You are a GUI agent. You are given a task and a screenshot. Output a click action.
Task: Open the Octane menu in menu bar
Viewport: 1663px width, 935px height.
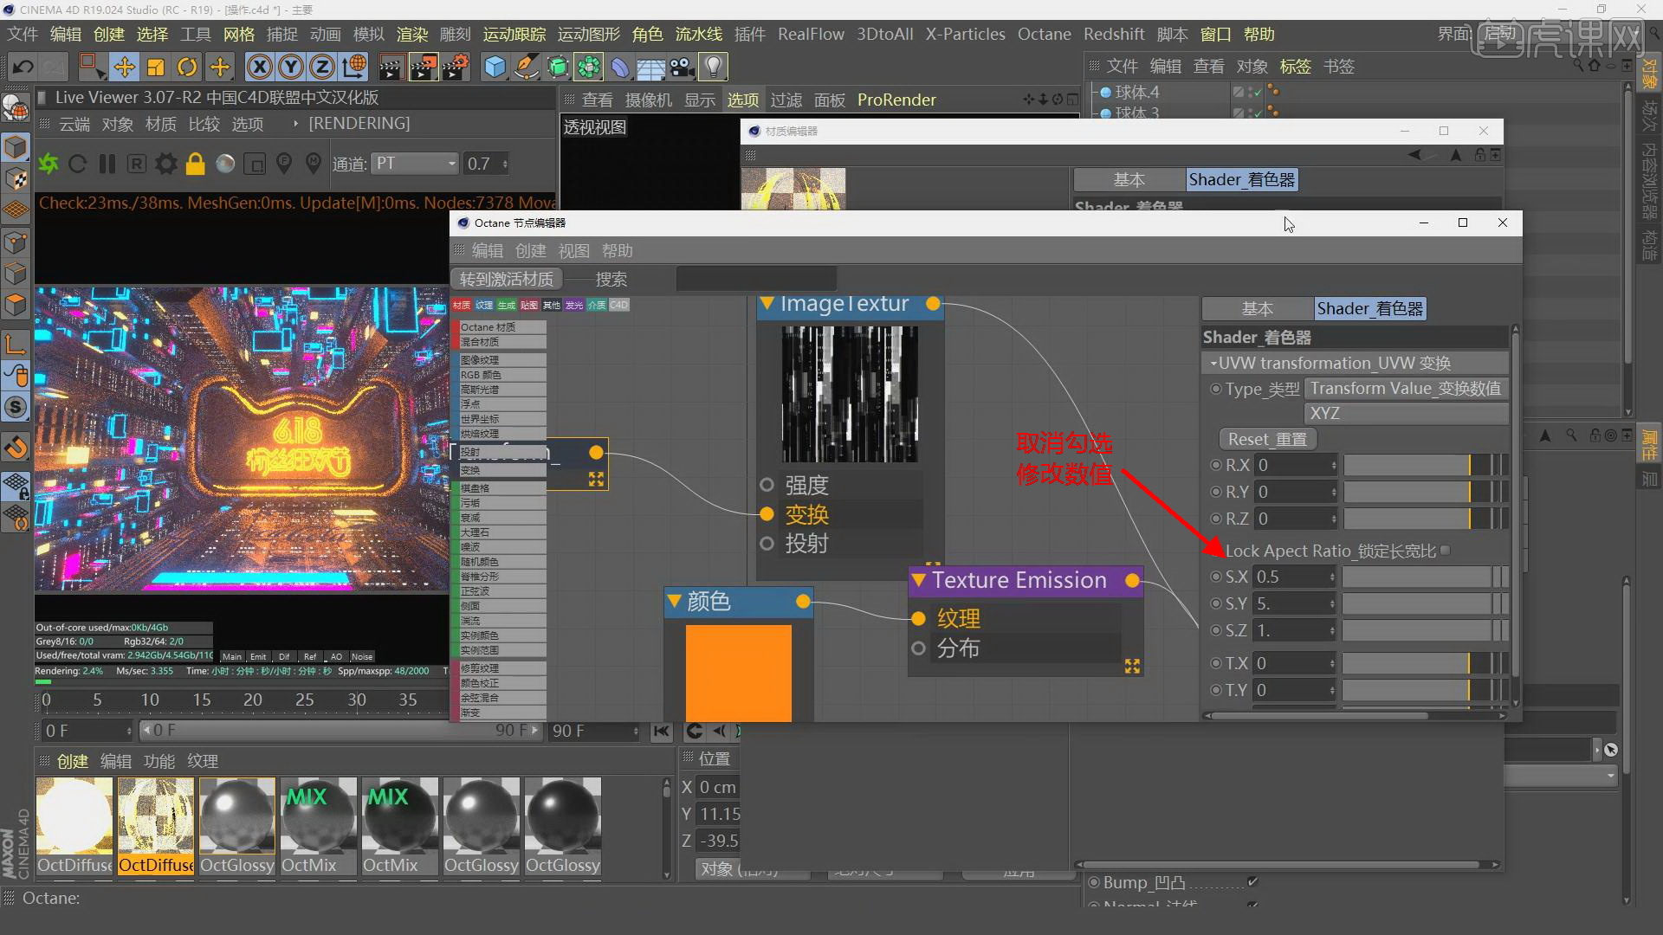[1044, 35]
